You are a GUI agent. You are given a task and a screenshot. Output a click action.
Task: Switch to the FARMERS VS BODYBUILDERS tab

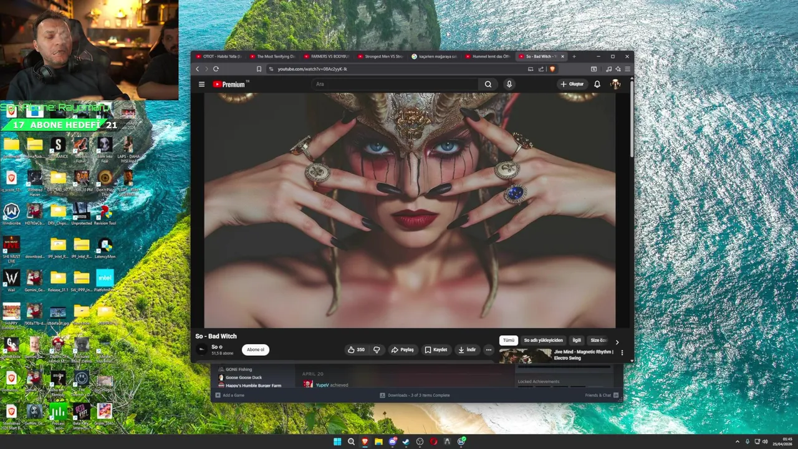327,56
